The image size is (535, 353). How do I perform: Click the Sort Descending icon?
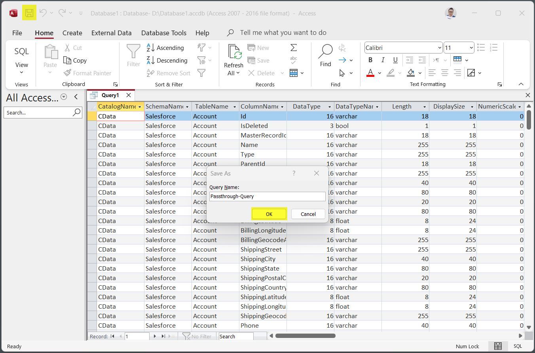pyautogui.click(x=151, y=60)
